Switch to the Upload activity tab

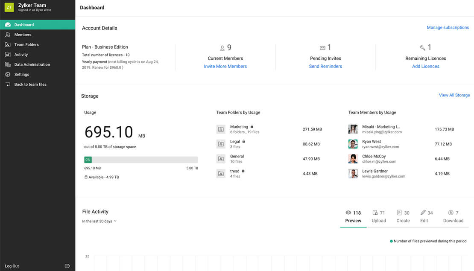coord(378,217)
